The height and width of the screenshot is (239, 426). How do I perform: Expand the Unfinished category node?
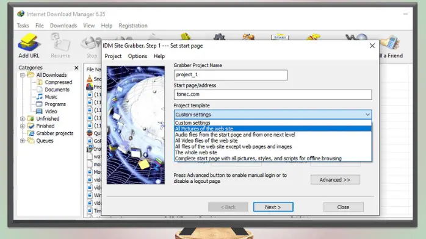pyautogui.click(x=23, y=118)
